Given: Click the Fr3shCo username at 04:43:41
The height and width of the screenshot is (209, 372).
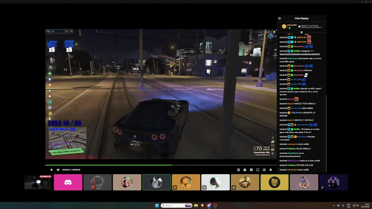Looking at the screenshot, I should (x=291, y=149).
